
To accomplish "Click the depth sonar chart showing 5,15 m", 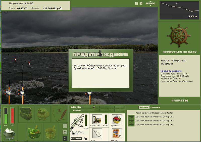I will [x=179, y=10].
